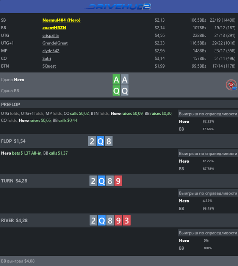The height and width of the screenshot is (266, 238).
Task: Click BB's second green Queen card
Action: point(125,91)
